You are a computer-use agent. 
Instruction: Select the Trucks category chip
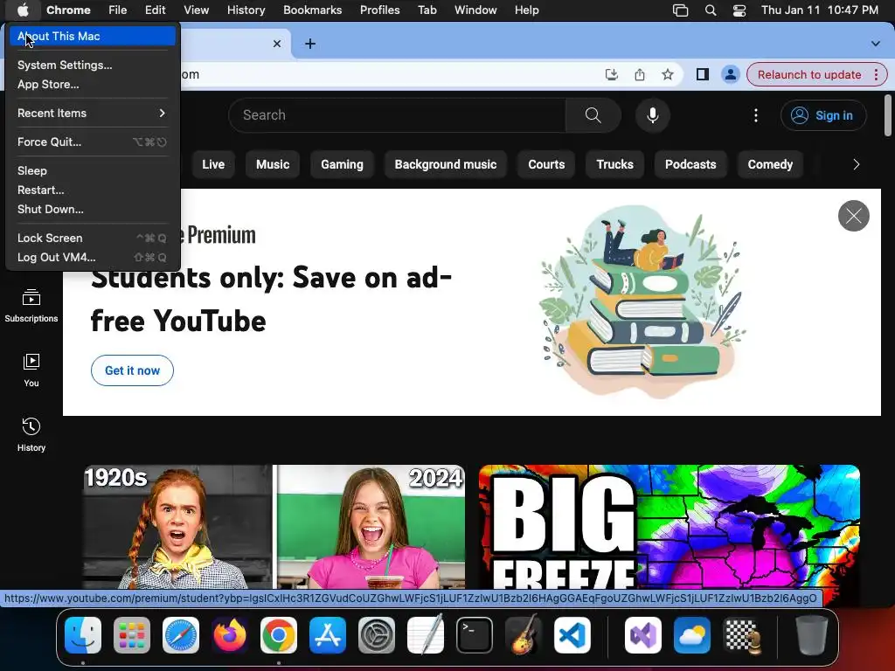coord(614,164)
